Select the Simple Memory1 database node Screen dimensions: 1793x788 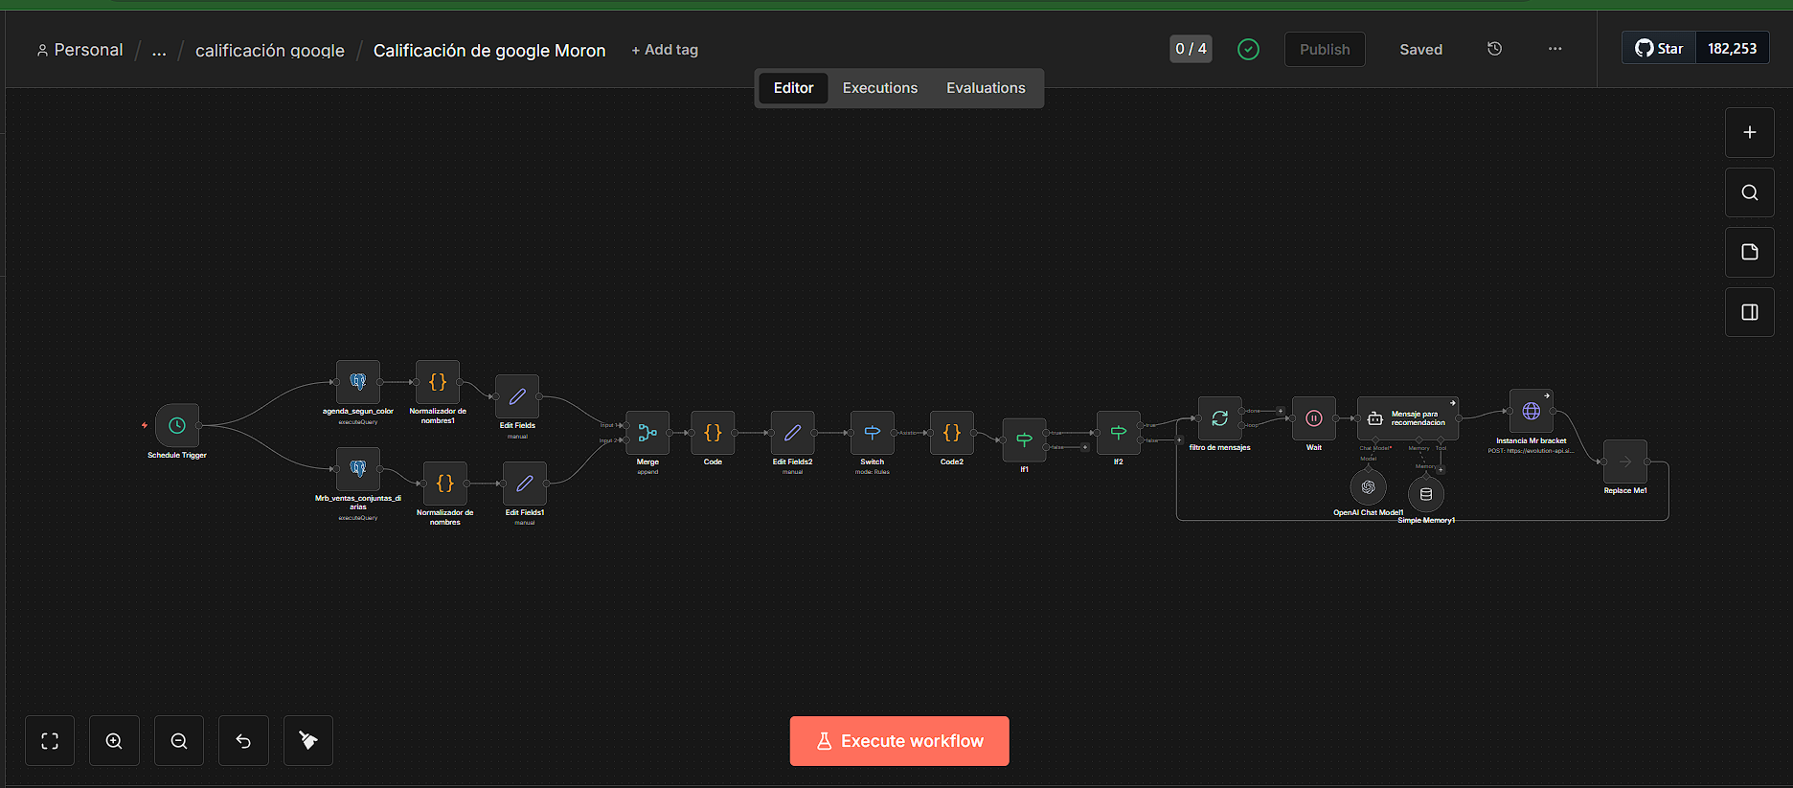(1426, 494)
